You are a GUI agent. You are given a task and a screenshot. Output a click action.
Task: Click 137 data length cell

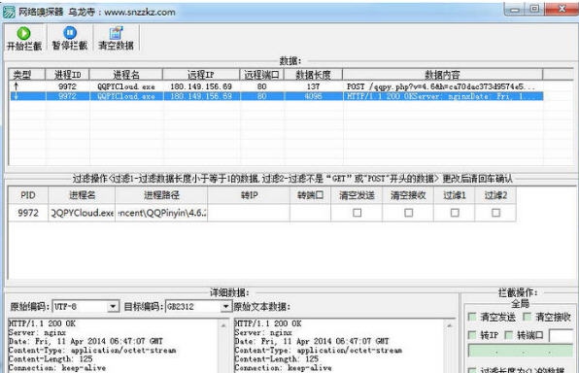click(313, 86)
